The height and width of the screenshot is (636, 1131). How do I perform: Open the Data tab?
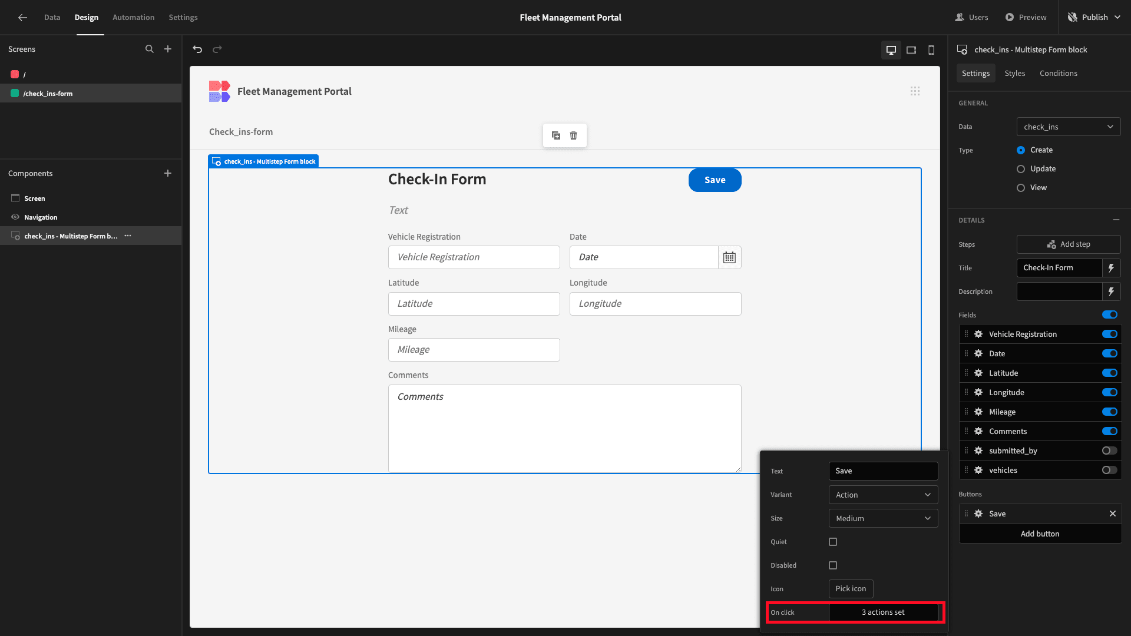click(52, 18)
